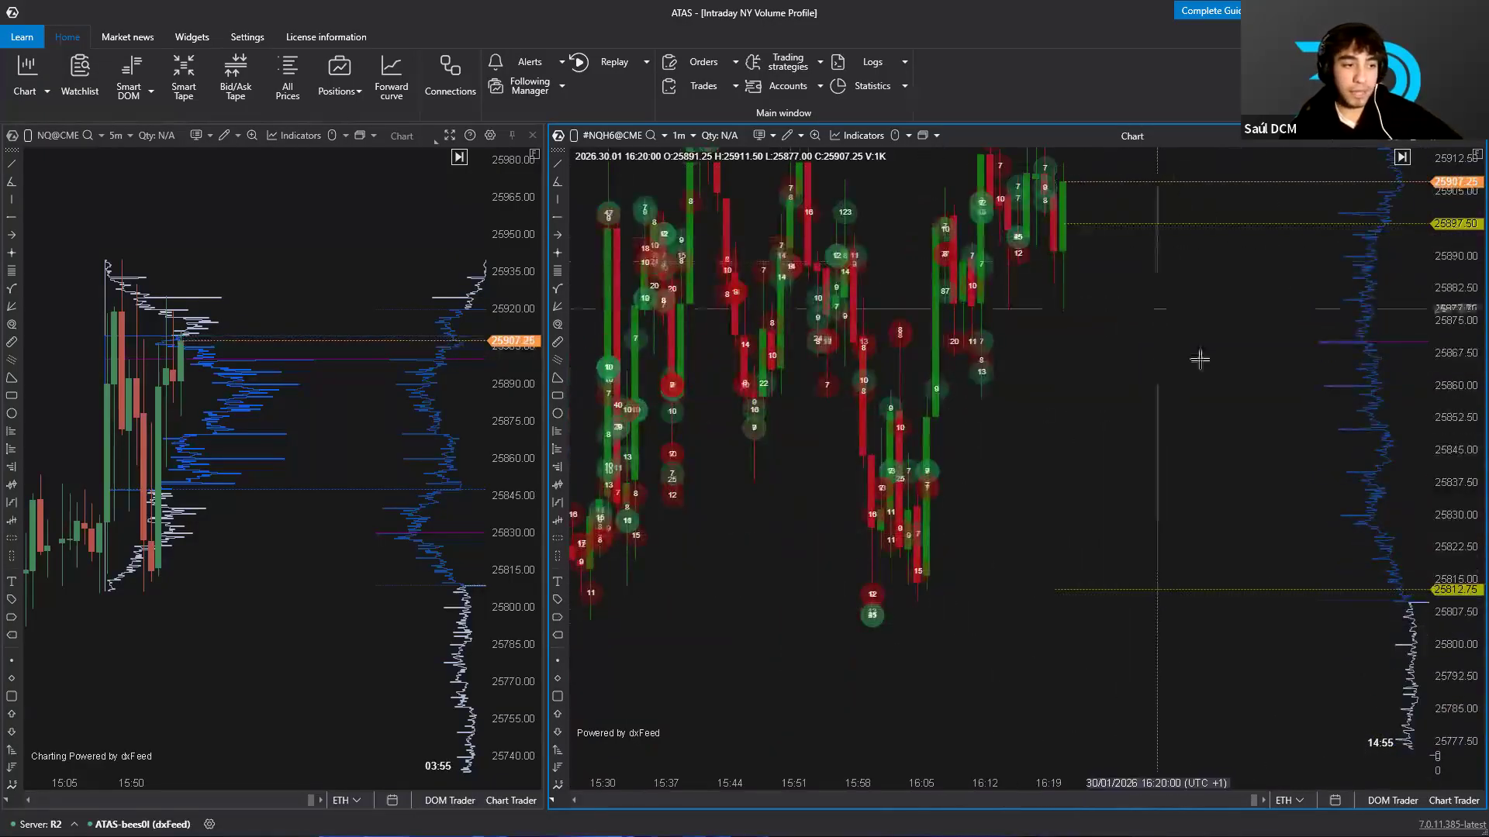
Task: Click the Chart Trader button on right chart
Action: 1454,800
